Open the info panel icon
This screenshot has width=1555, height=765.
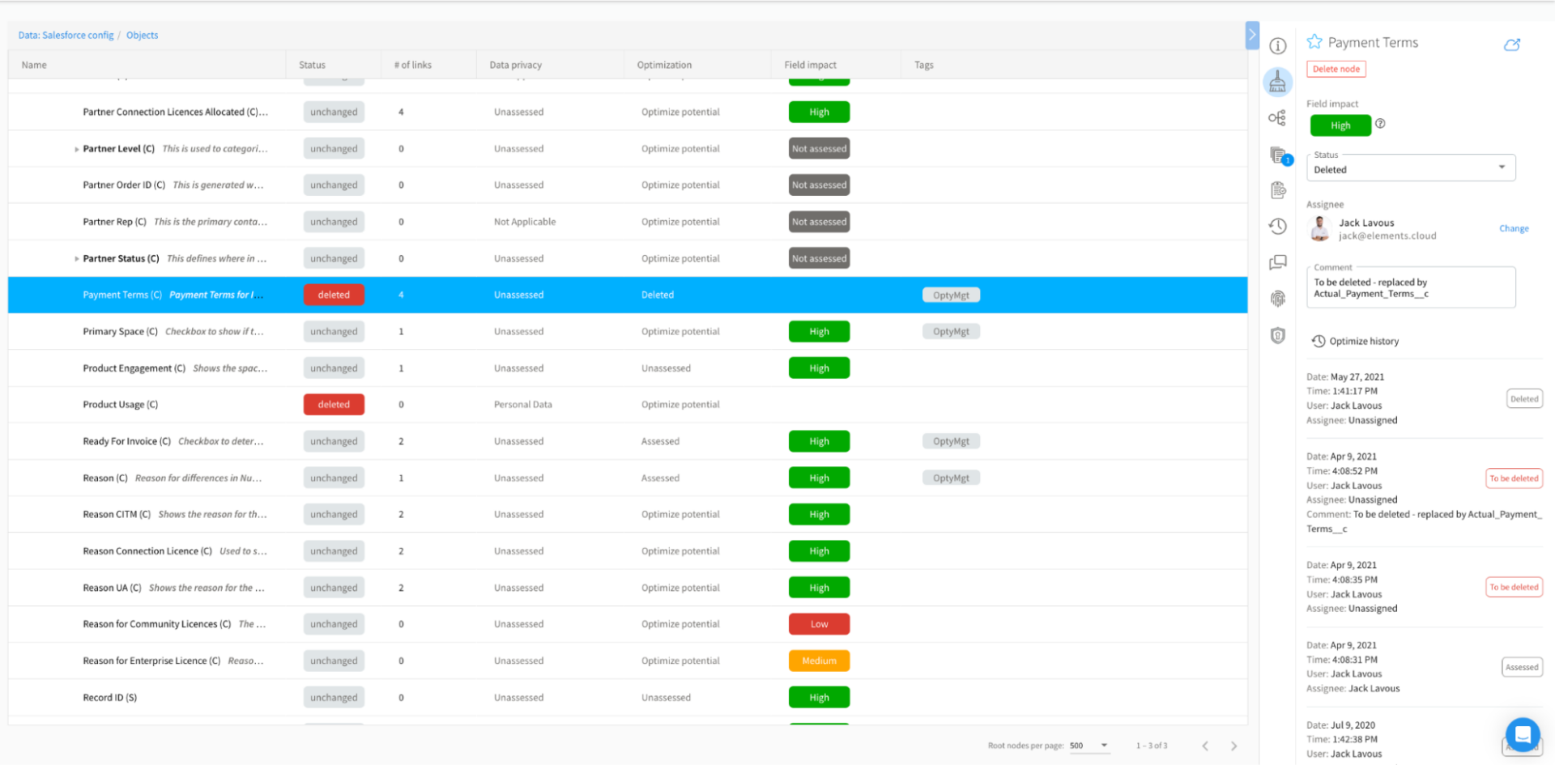(1278, 46)
